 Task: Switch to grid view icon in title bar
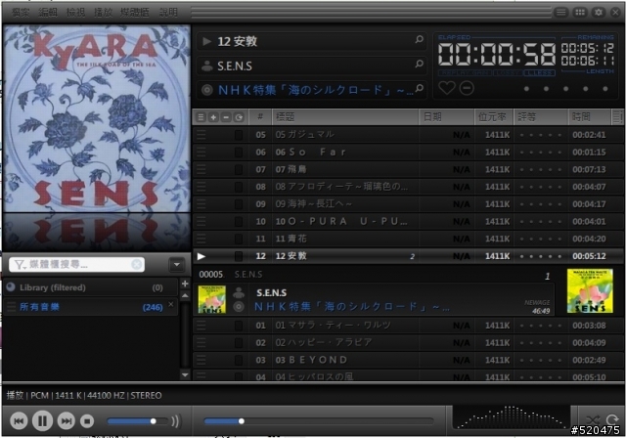click(580, 13)
